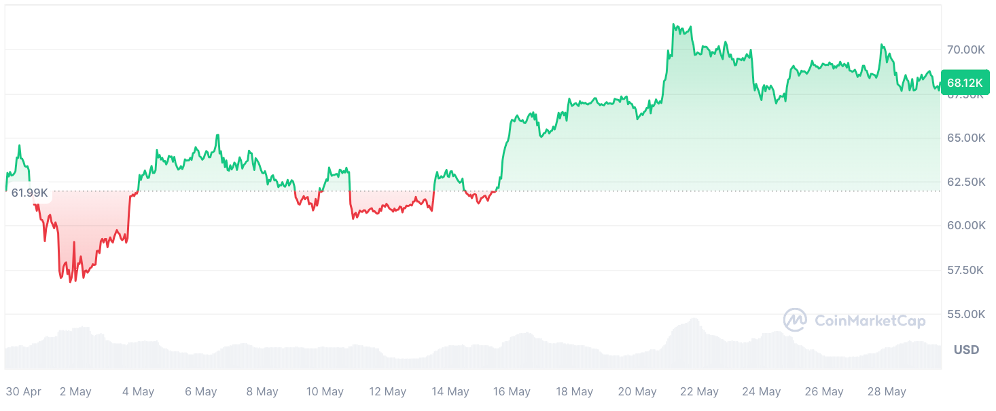Click the 61.99K opening price label
This screenshot has width=996, height=411.
coord(30,193)
